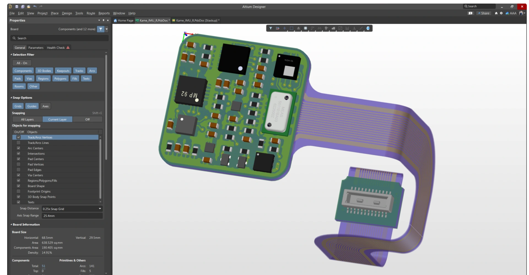This screenshot has width=529, height=275.
Task: Toggle the Keepouts selection filter button
Action: [63, 71]
